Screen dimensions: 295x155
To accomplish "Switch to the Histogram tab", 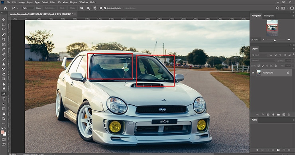I will point(269,16).
